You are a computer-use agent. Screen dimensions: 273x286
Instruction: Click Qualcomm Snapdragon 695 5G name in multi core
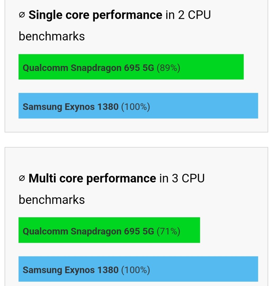[x=88, y=231]
